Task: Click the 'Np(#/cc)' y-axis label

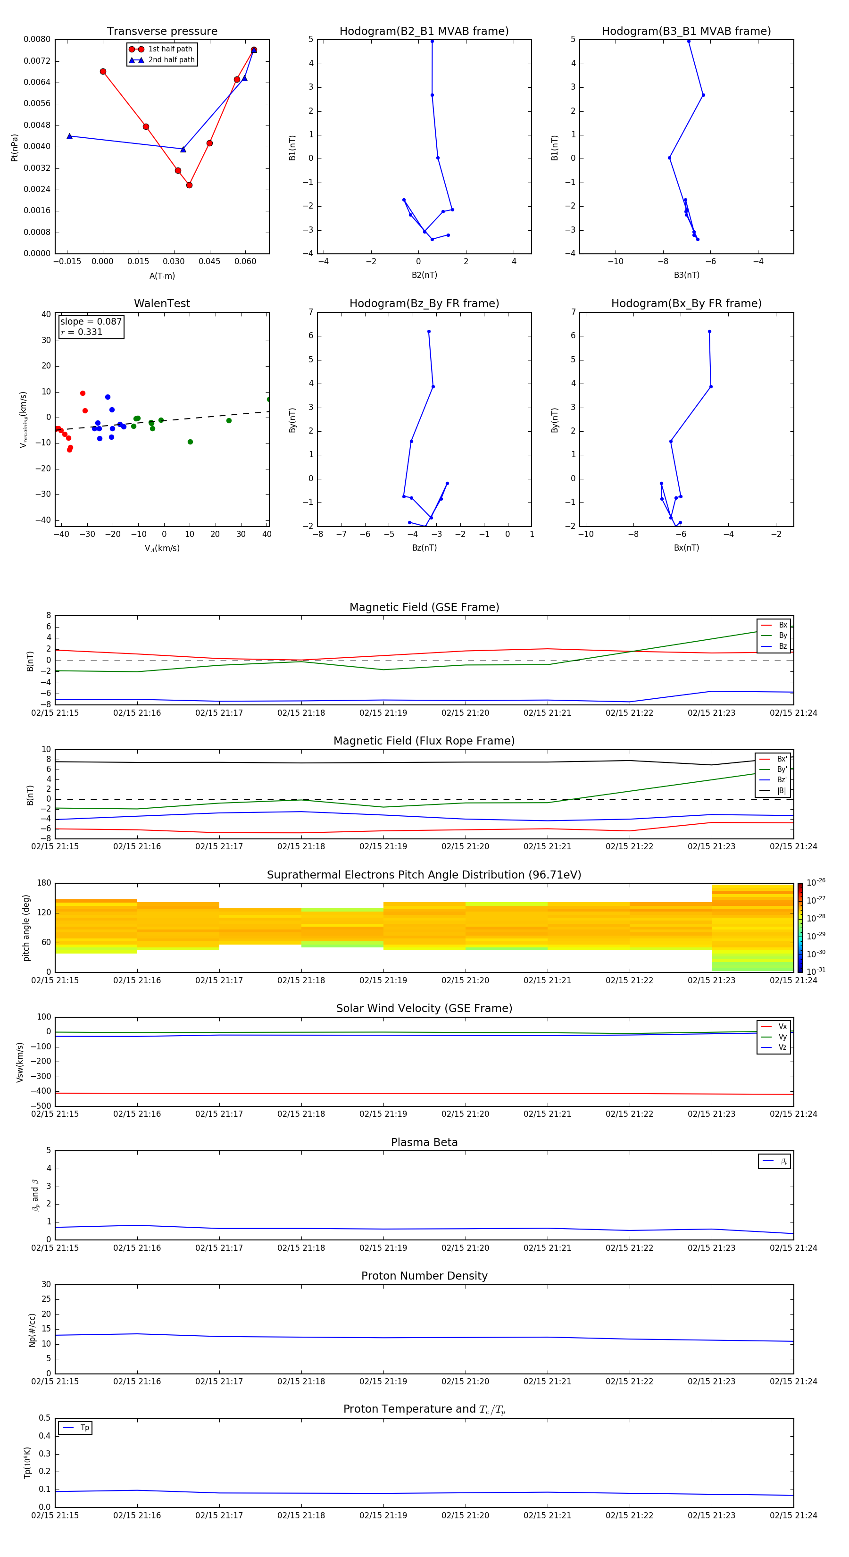Action: pyautogui.click(x=32, y=1330)
